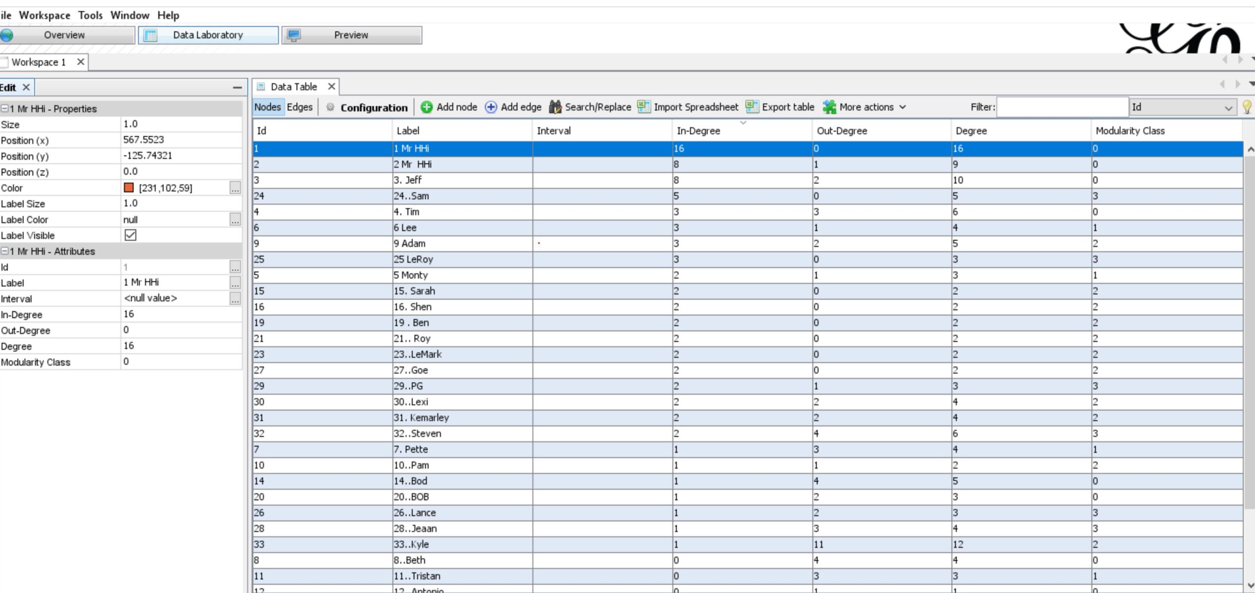Open the Interval value editor ellipsis
Viewport: 1255px width, 593px height.
235,298
